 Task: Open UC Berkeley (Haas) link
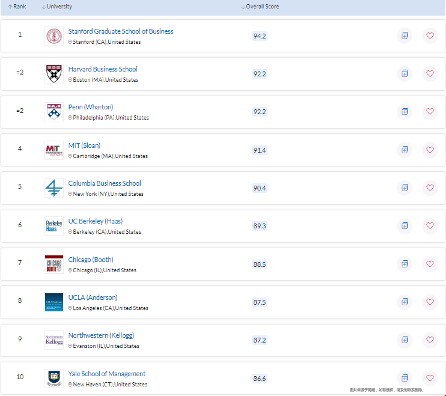coord(96,221)
